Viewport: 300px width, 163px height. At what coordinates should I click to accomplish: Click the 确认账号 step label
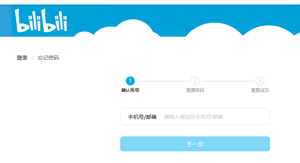click(x=130, y=90)
